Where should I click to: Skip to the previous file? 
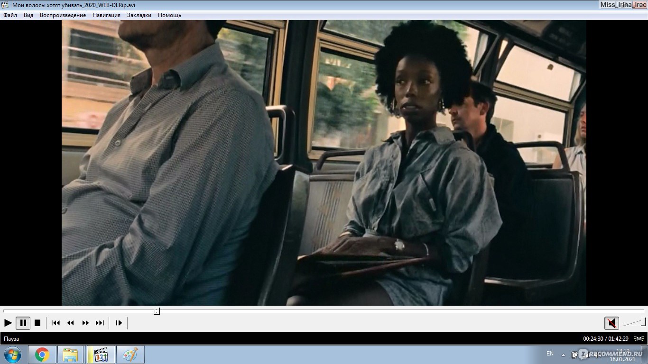coord(56,323)
